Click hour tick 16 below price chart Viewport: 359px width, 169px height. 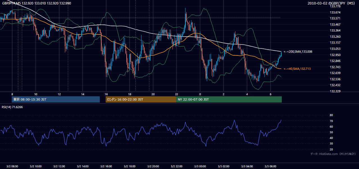tap(106, 94)
